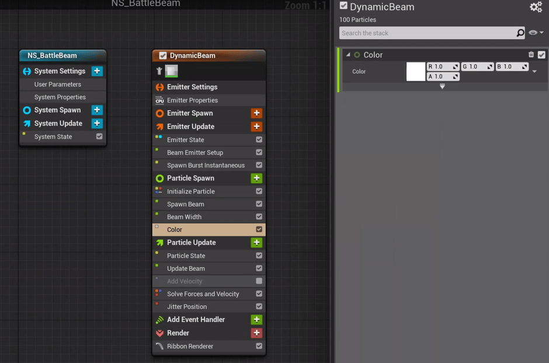Delete the Color module with trash icon
The width and height of the screenshot is (549, 363).
pyautogui.click(x=531, y=54)
